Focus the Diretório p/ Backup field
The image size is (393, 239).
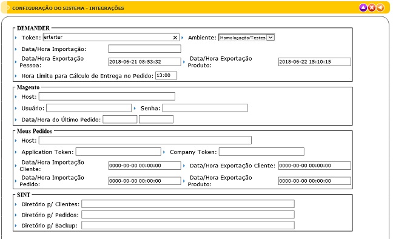click(x=188, y=225)
